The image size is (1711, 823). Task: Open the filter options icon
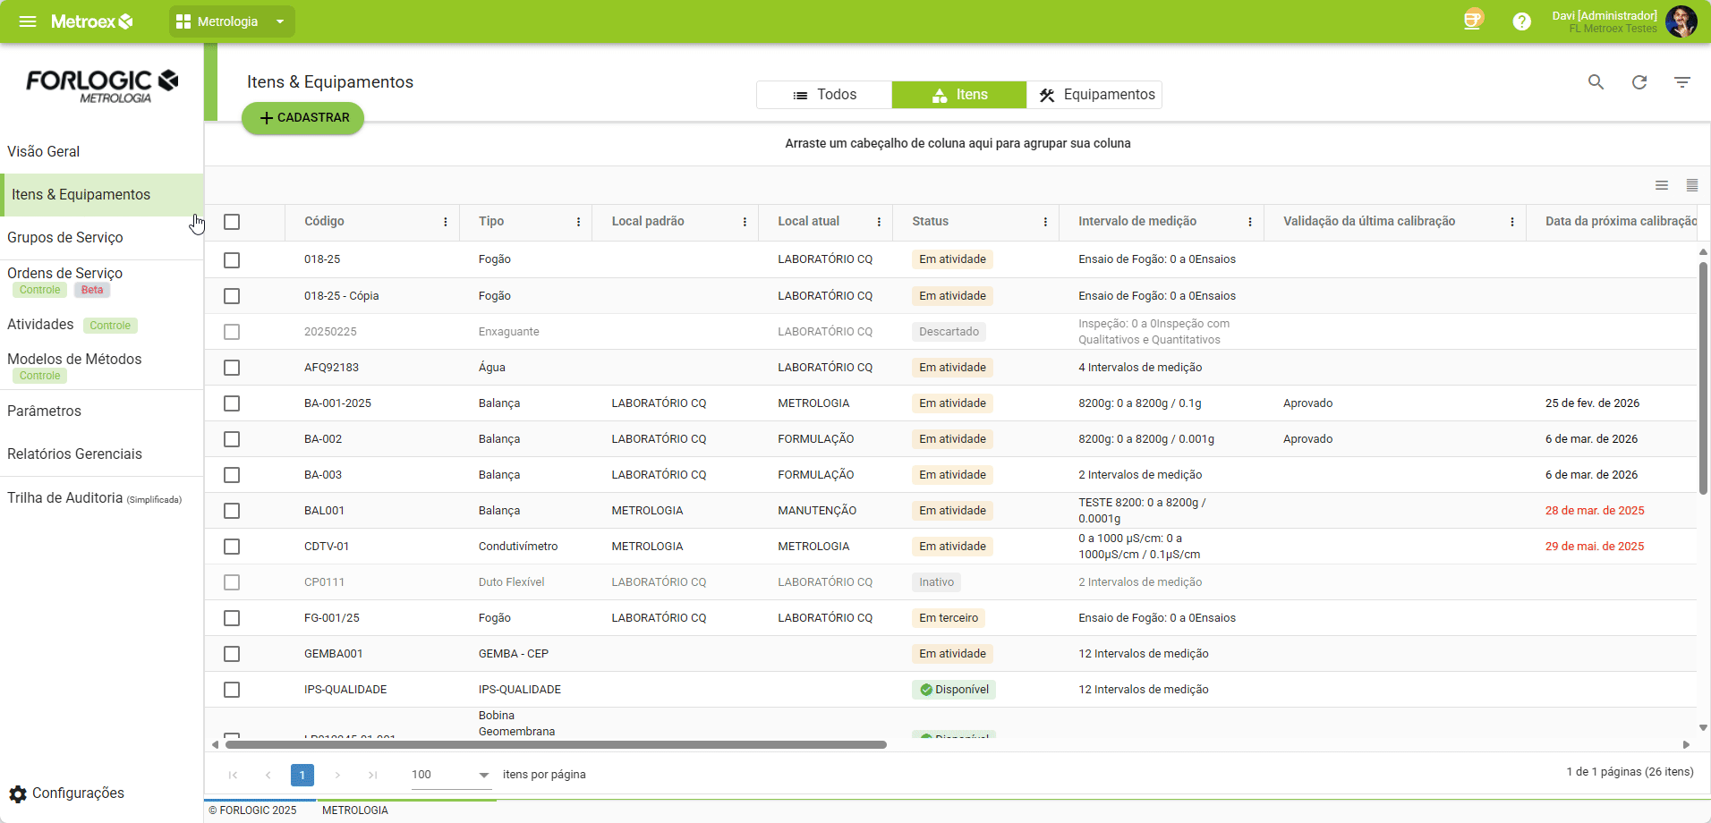1681,82
